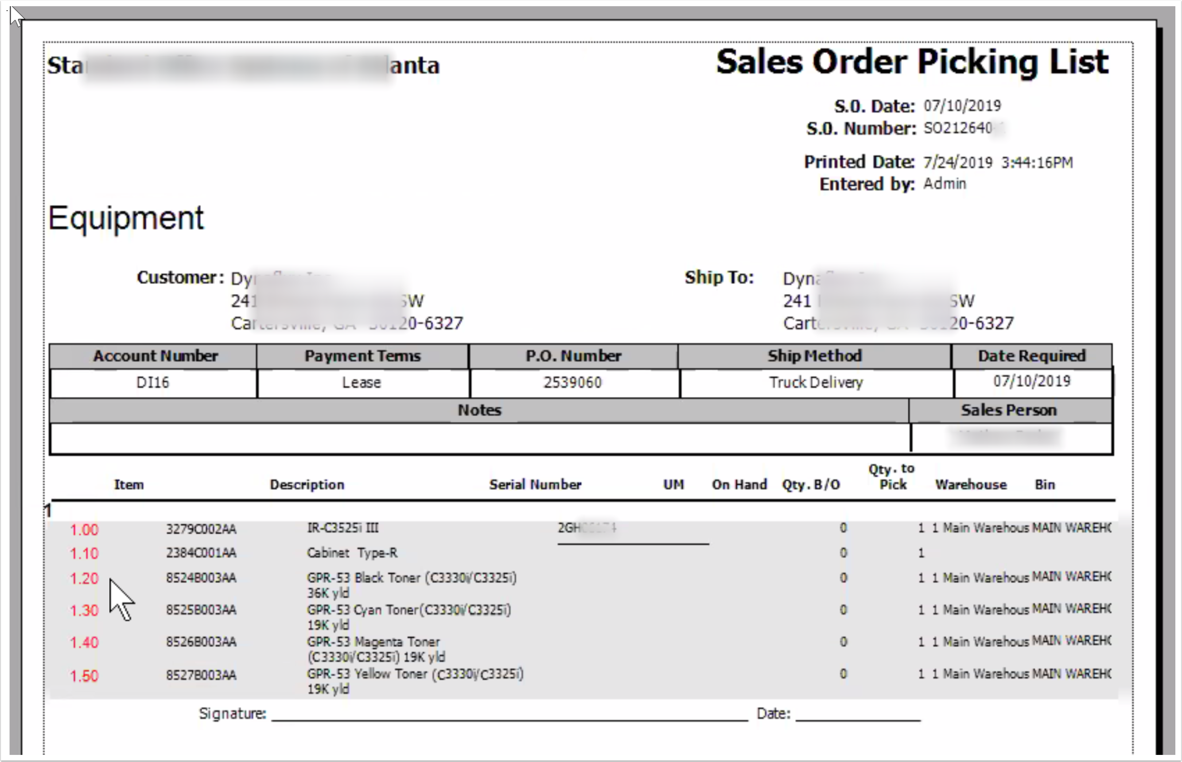This screenshot has height=762, width=1182.
Task: Click the Entered by Admin value
Action: point(944,184)
